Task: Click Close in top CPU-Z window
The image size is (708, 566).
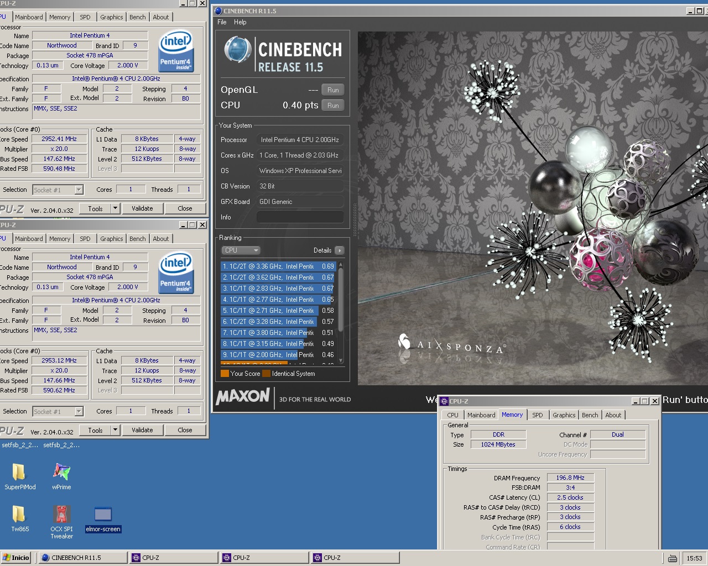Action: 185,208
